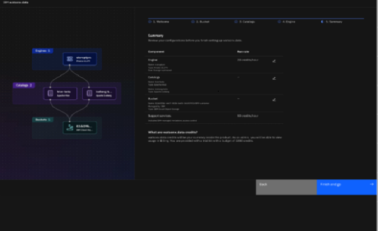378x231 pixels.
Task: Click the Summary heading
Action: coord(156,36)
